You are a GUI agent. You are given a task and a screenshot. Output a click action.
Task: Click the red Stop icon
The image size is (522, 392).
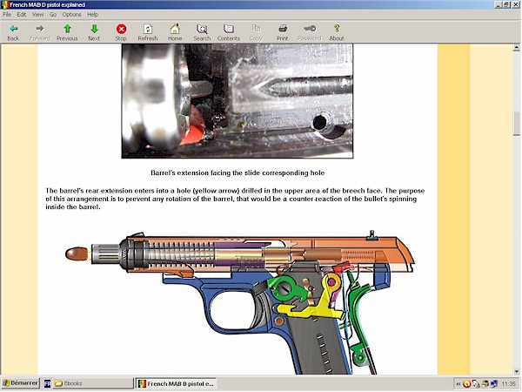pyautogui.click(x=121, y=29)
